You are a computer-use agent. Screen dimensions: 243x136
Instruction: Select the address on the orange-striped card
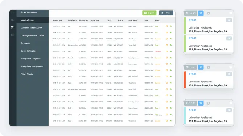[208, 85]
